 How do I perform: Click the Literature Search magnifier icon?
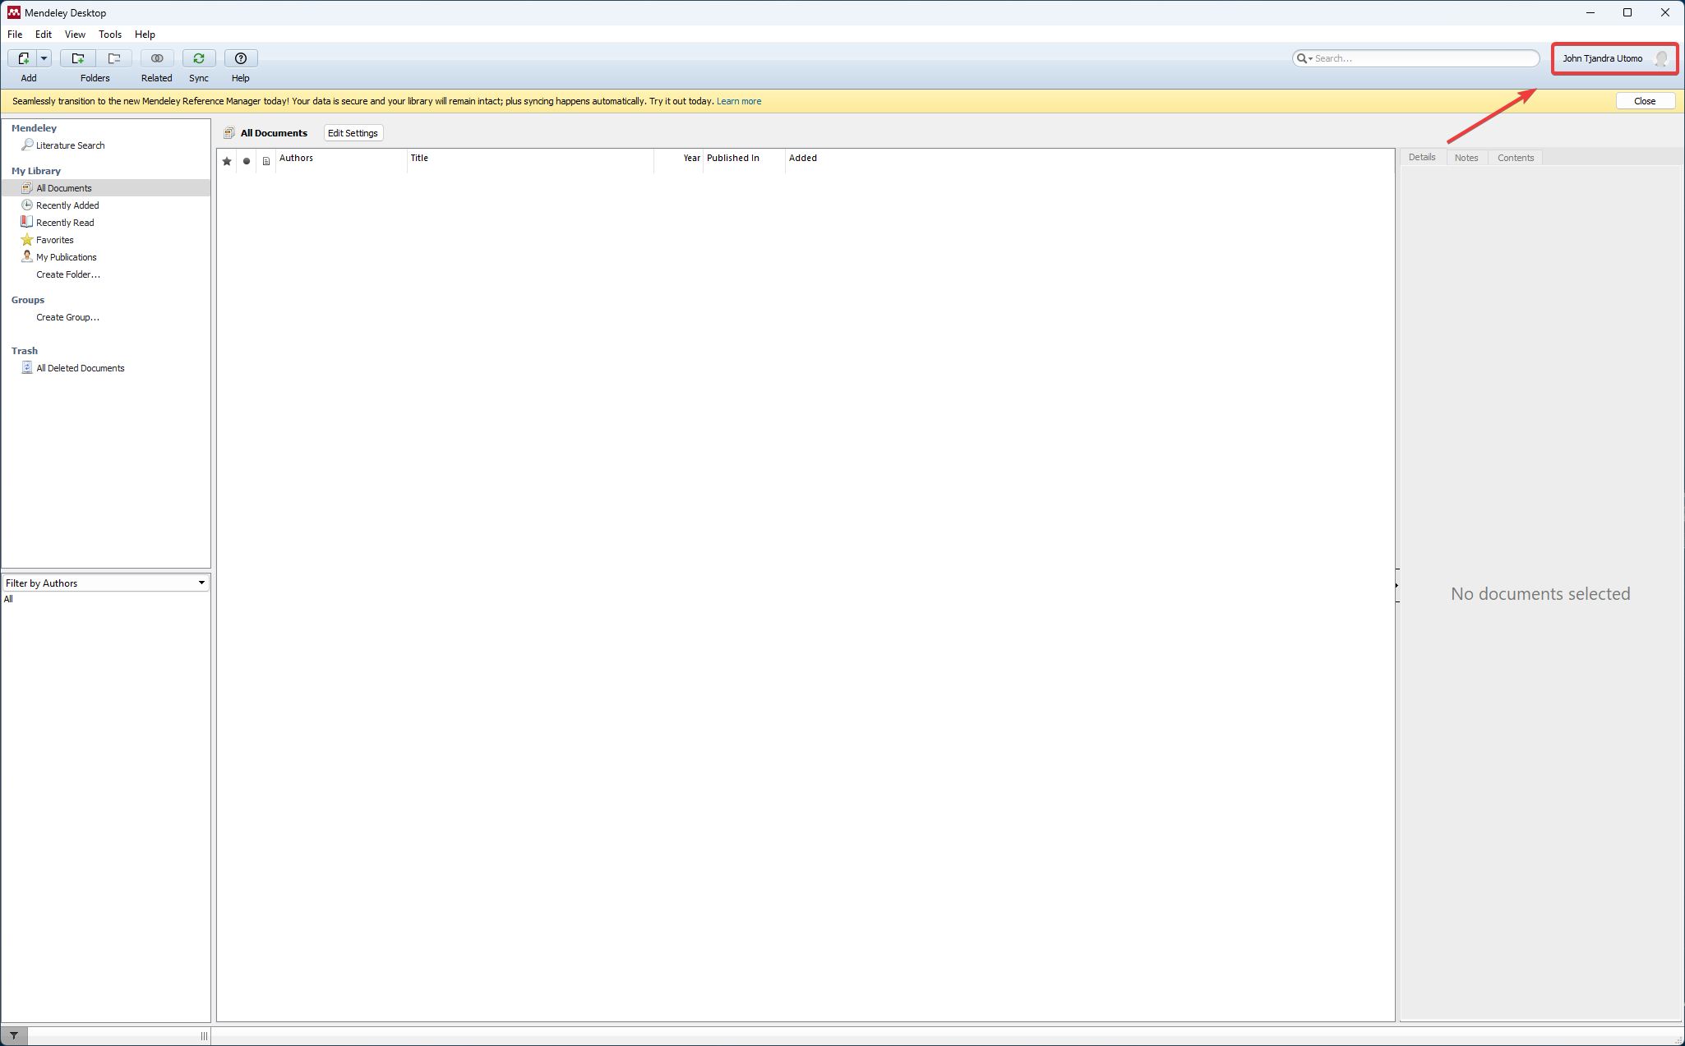pyautogui.click(x=27, y=145)
